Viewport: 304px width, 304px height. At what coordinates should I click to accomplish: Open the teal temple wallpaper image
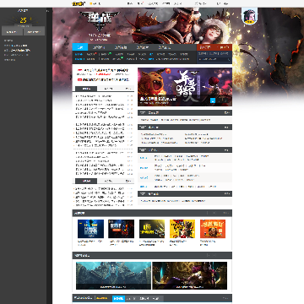(113, 275)
